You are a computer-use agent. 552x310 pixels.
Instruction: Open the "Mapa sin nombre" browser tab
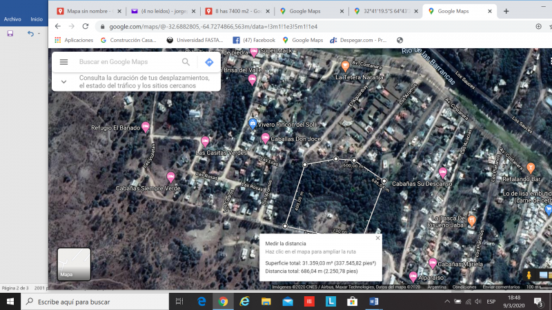(85, 11)
